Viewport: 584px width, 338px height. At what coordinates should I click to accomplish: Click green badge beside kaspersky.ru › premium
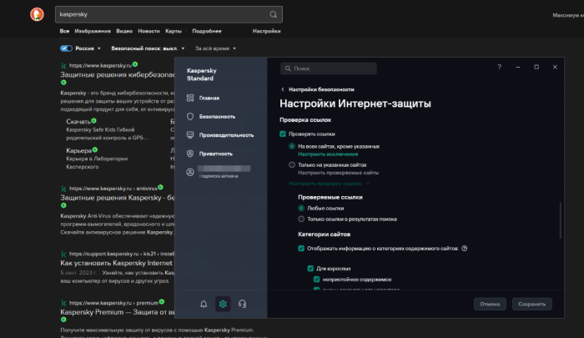[162, 302]
